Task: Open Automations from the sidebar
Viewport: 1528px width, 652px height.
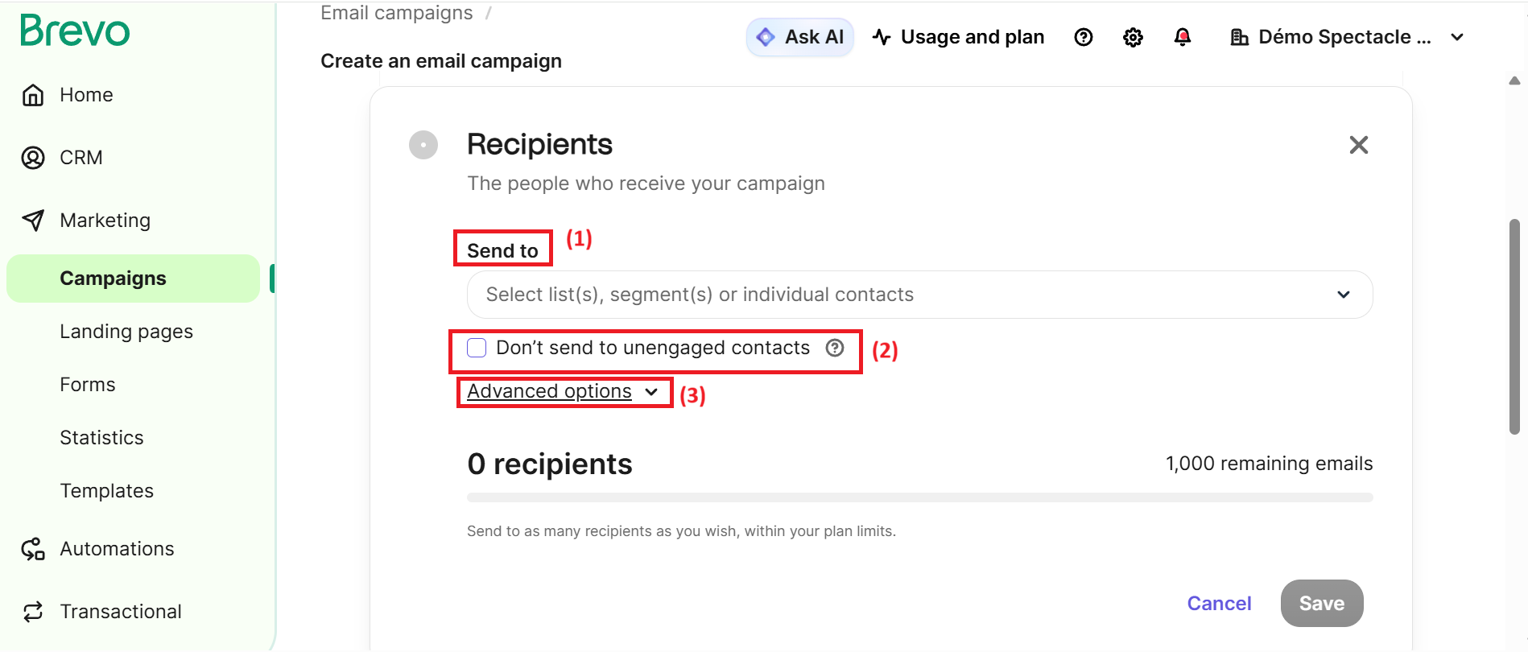Action: (117, 549)
